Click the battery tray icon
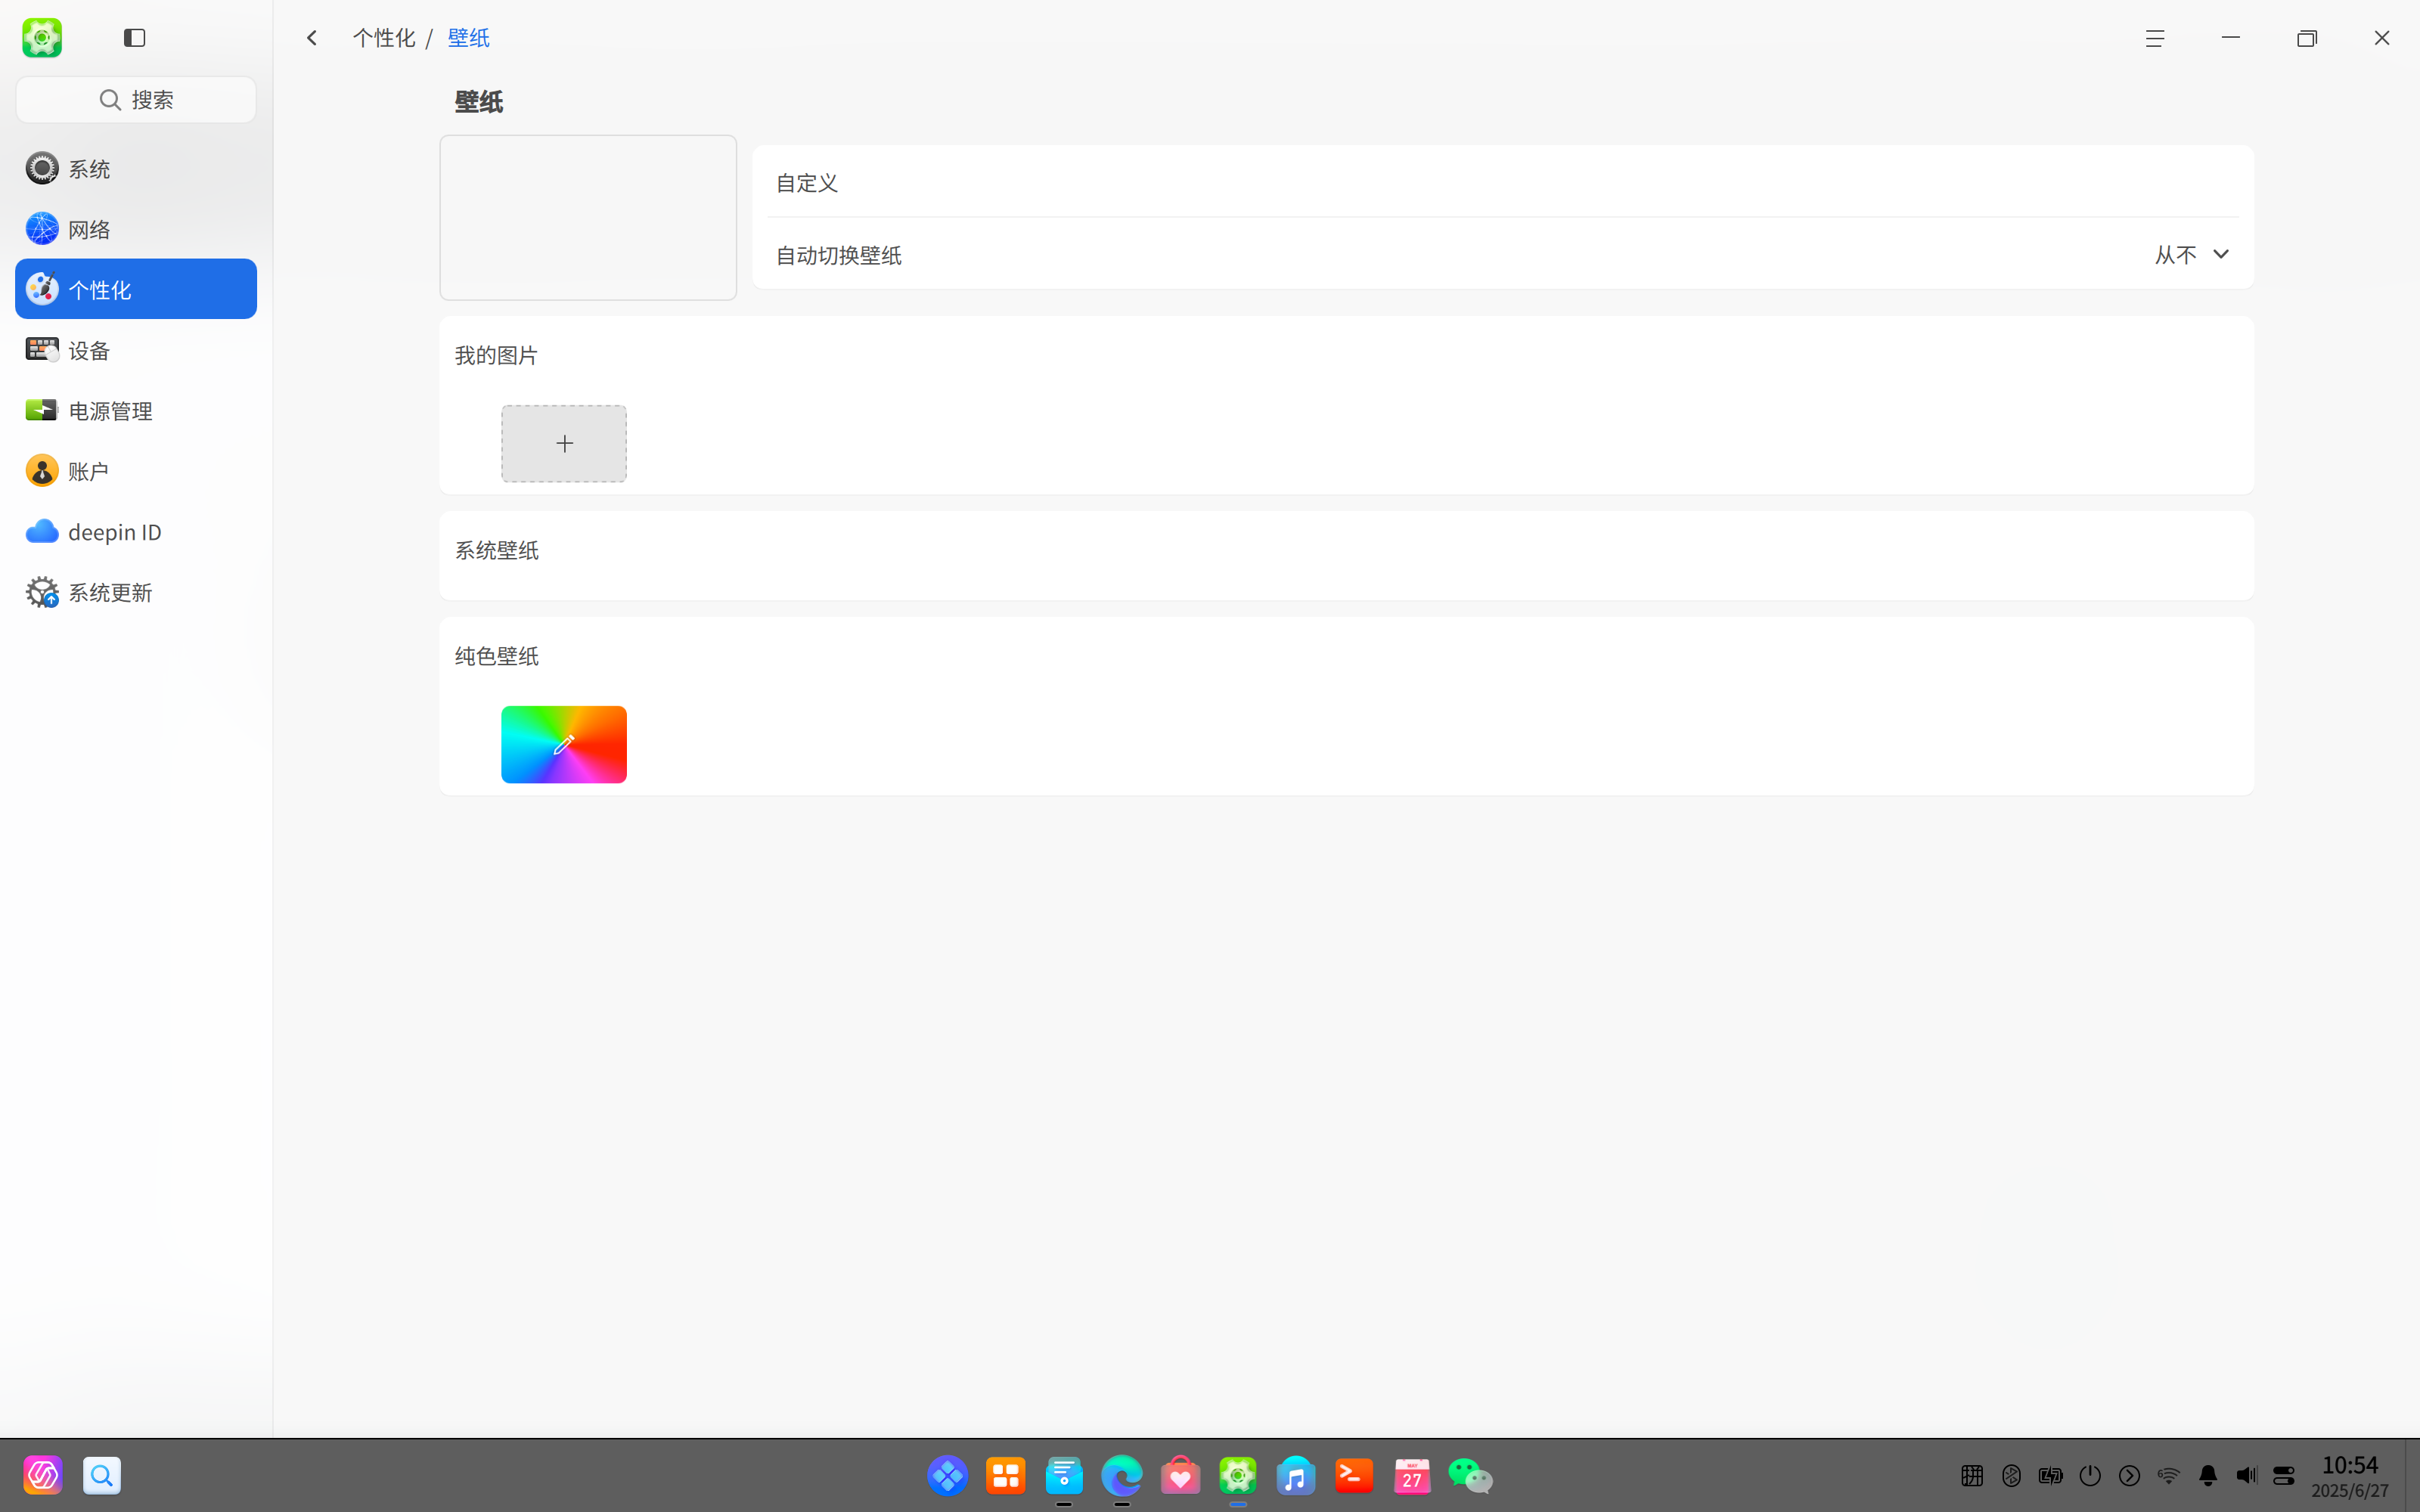The height and width of the screenshot is (1512, 2420). (x=2051, y=1475)
